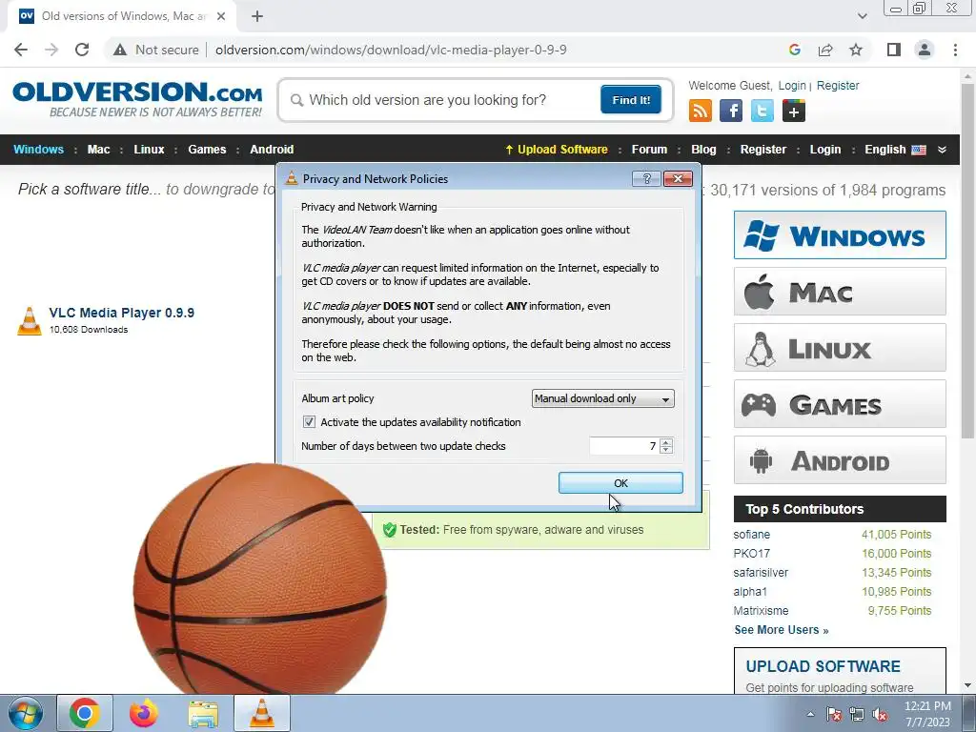
Task: Click the VLC cone icon beside VLC Media Player 0.9.9
Action: click(29, 320)
